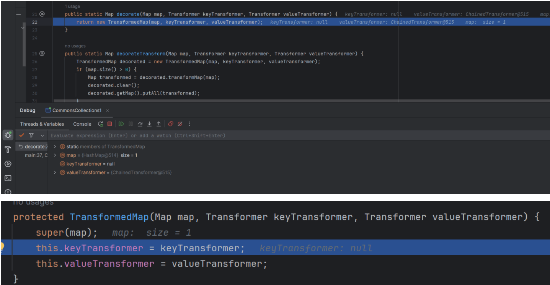Click the TransformedMap constructor name
The height and width of the screenshot is (285, 550).
[109, 217]
